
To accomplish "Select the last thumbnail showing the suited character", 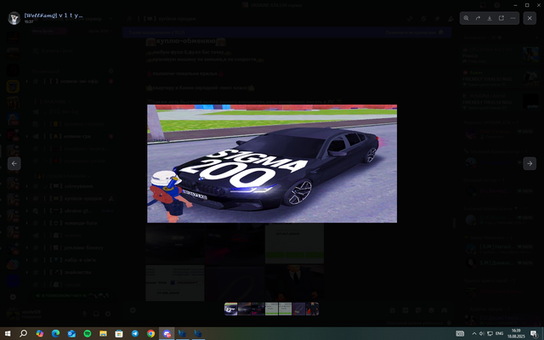I will pyautogui.click(x=312, y=309).
